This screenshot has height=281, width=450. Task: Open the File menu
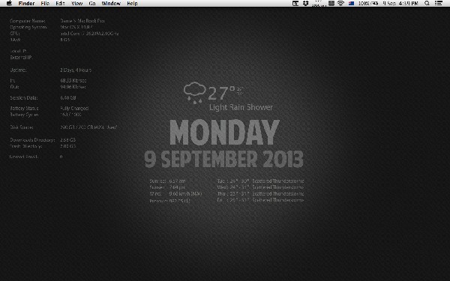pos(45,4)
